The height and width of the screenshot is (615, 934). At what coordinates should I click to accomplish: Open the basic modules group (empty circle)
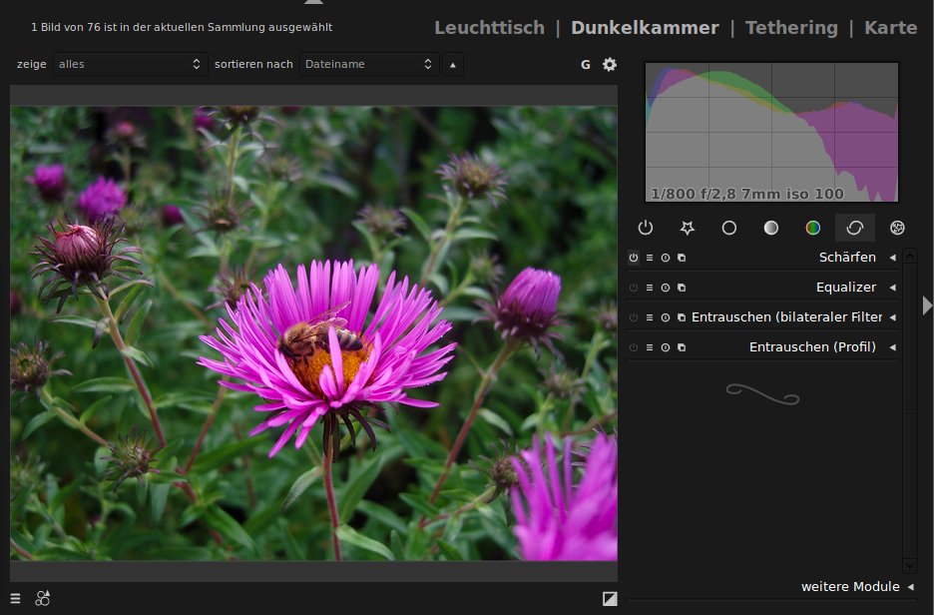pyautogui.click(x=729, y=228)
